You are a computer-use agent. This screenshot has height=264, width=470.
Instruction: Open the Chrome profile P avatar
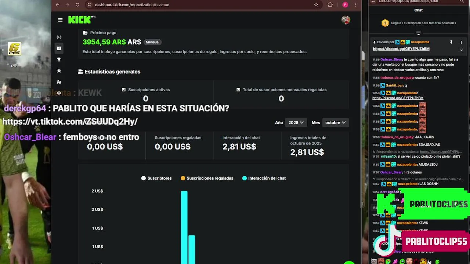pyautogui.click(x=345, y=5)
